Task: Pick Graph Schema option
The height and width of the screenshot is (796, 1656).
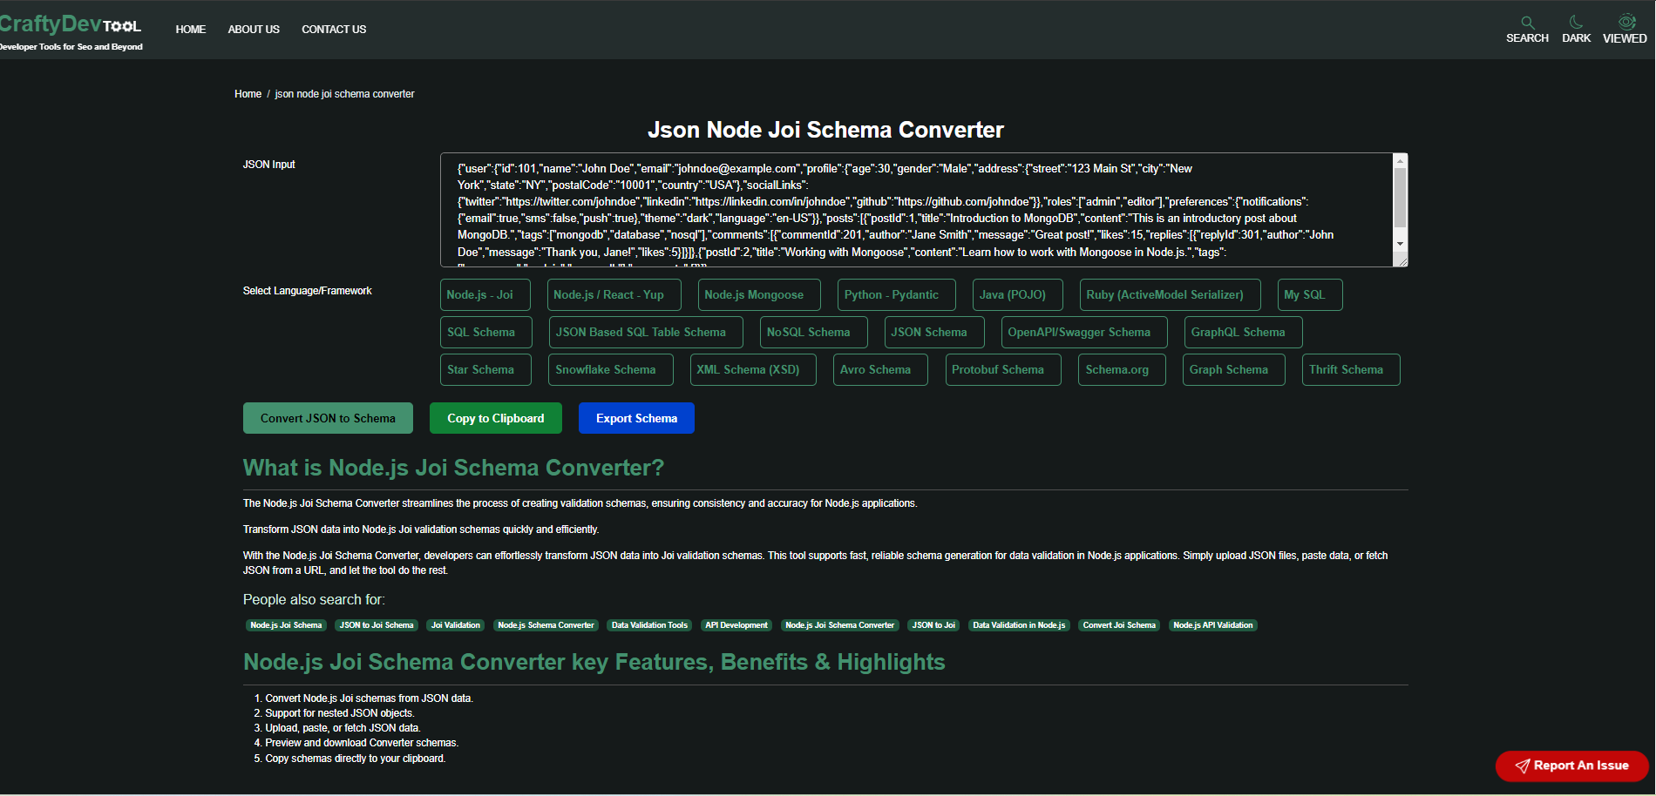Action: [x=1234, y=370]
